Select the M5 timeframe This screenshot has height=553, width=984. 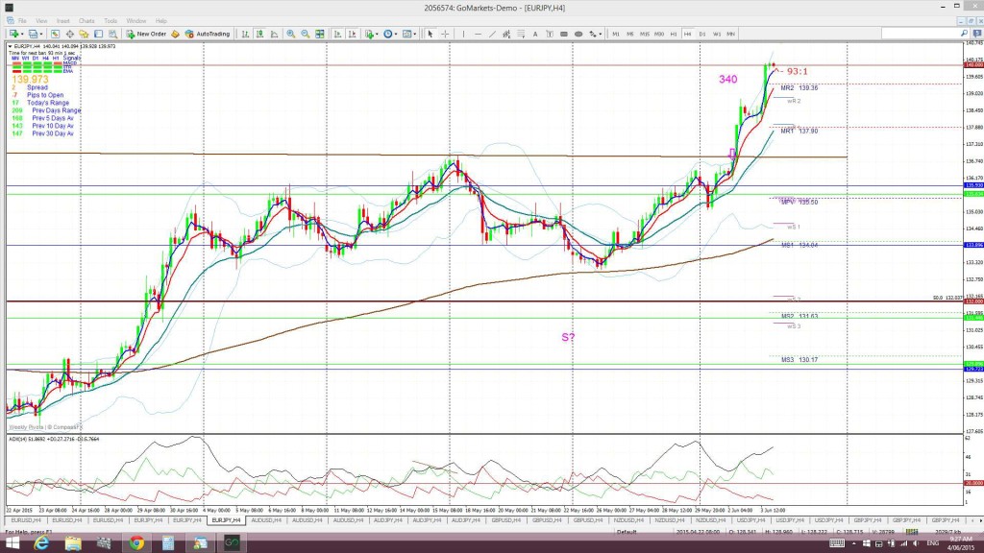tap(630, 34)
